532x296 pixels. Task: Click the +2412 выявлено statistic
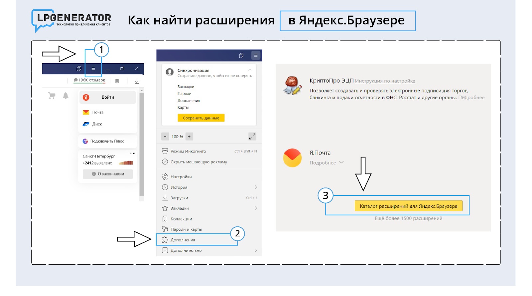97,163
